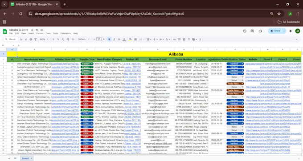Format as percent icon
303x161 pixels.
coord(58,39)
